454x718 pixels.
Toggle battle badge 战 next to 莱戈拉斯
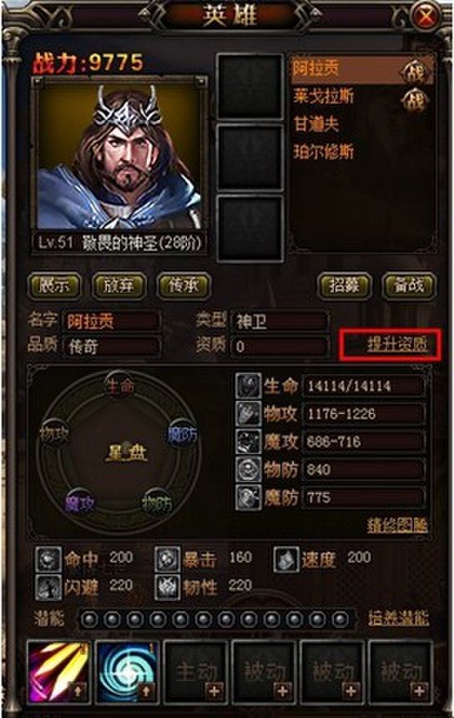(414, 100)
